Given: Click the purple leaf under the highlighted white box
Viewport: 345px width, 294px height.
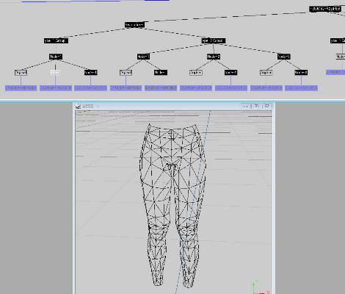Looking at the screenshot, I should tap(56, 88).
